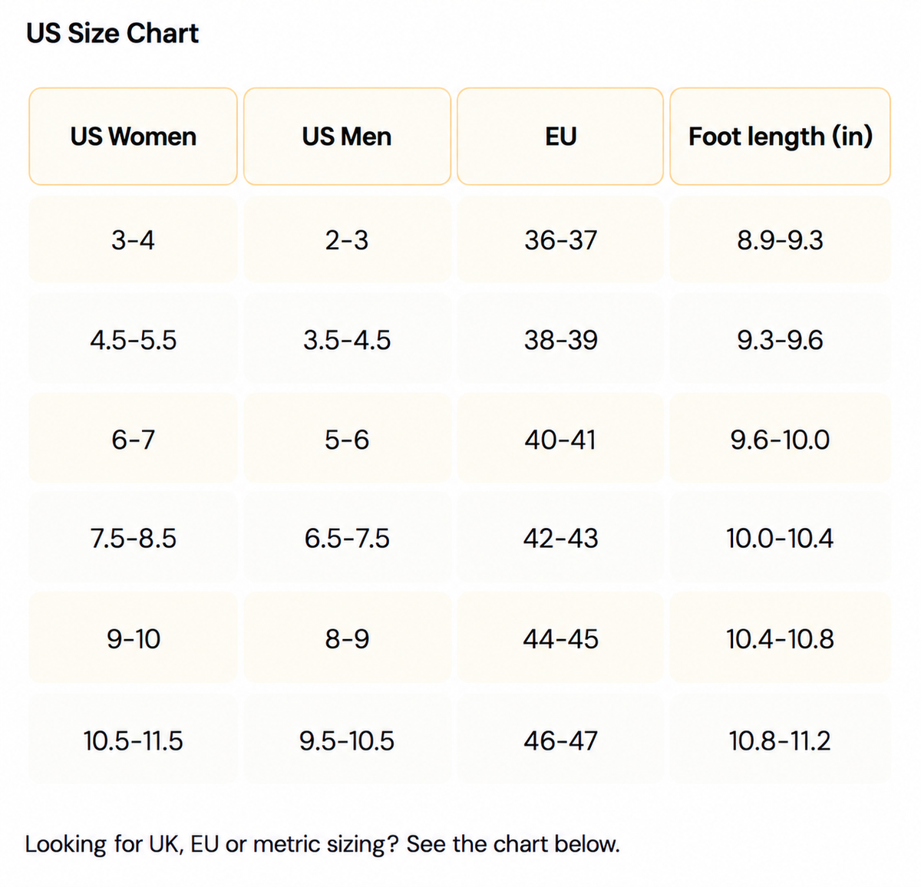Click the Foot length (in) header
This screenshot has width=921, height=887.
click(781, 137)
